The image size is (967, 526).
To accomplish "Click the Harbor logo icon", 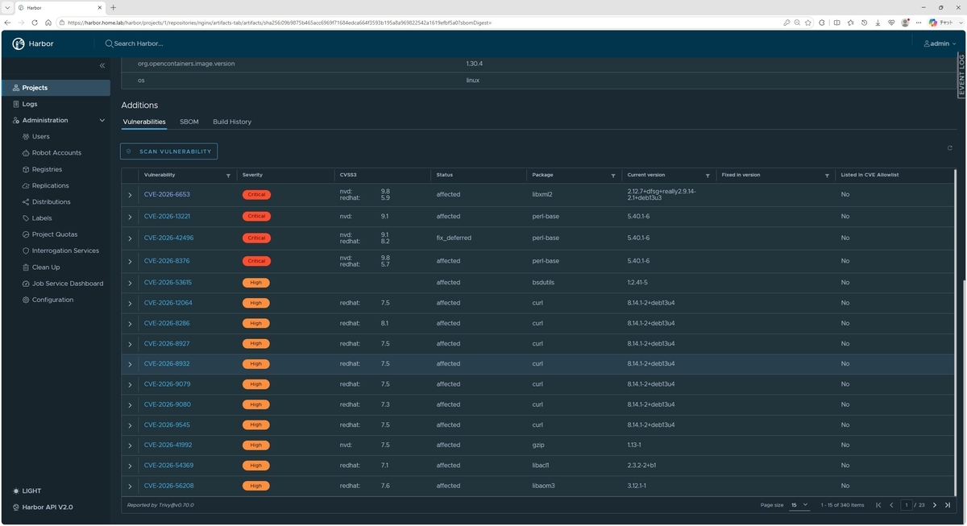I will pos(19,43).
